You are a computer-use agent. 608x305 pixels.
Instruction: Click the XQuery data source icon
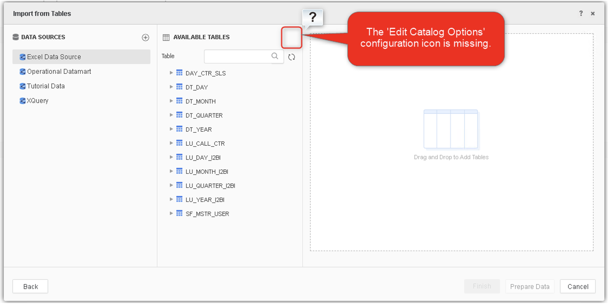click(23, 101)
